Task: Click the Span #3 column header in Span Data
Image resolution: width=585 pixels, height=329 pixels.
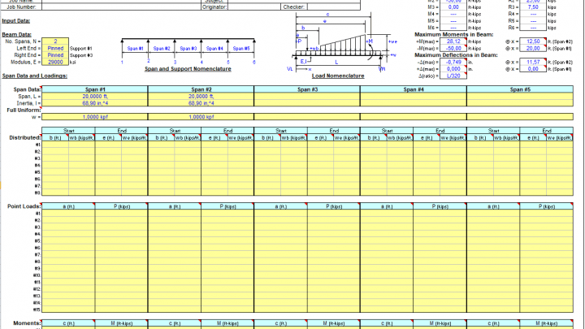Action: (307, 89)
